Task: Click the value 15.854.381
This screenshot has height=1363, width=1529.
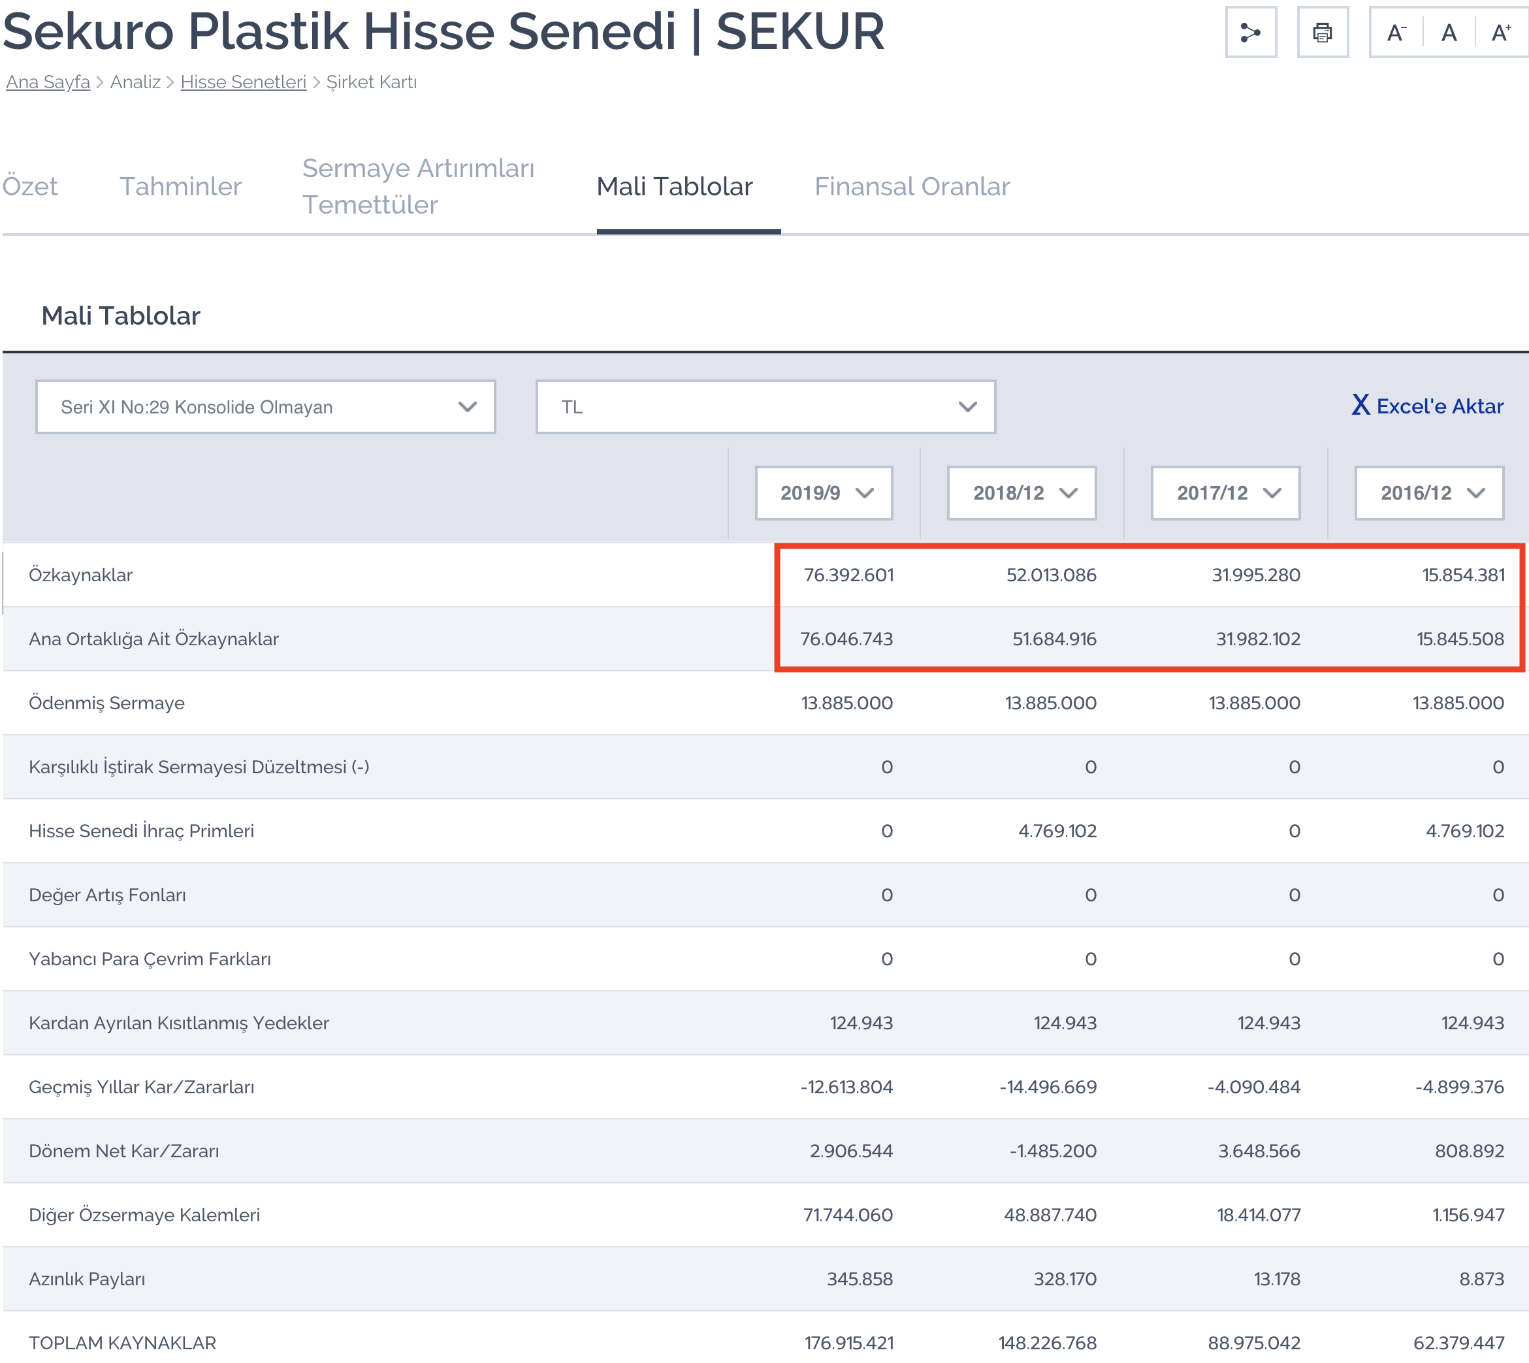Action: click(x=1463, y=575)
